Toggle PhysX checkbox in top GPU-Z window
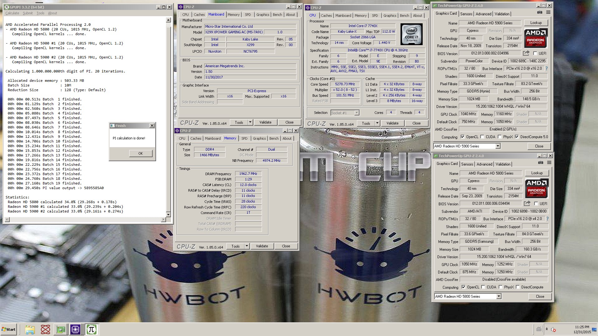Screen dimensions: 598x336 pos(500,137)
